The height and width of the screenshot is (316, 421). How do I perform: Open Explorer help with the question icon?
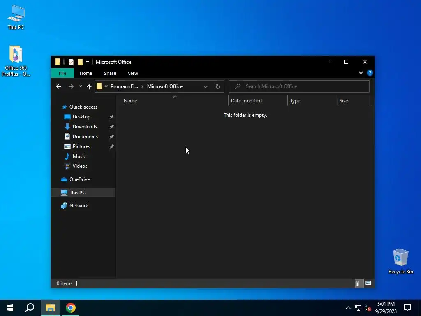coord(370,73)
